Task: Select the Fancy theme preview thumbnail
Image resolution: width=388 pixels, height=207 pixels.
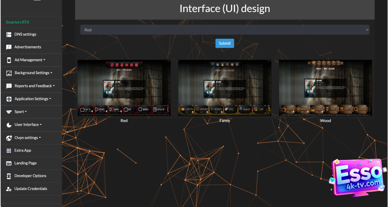Action: [x=225, y=88]
